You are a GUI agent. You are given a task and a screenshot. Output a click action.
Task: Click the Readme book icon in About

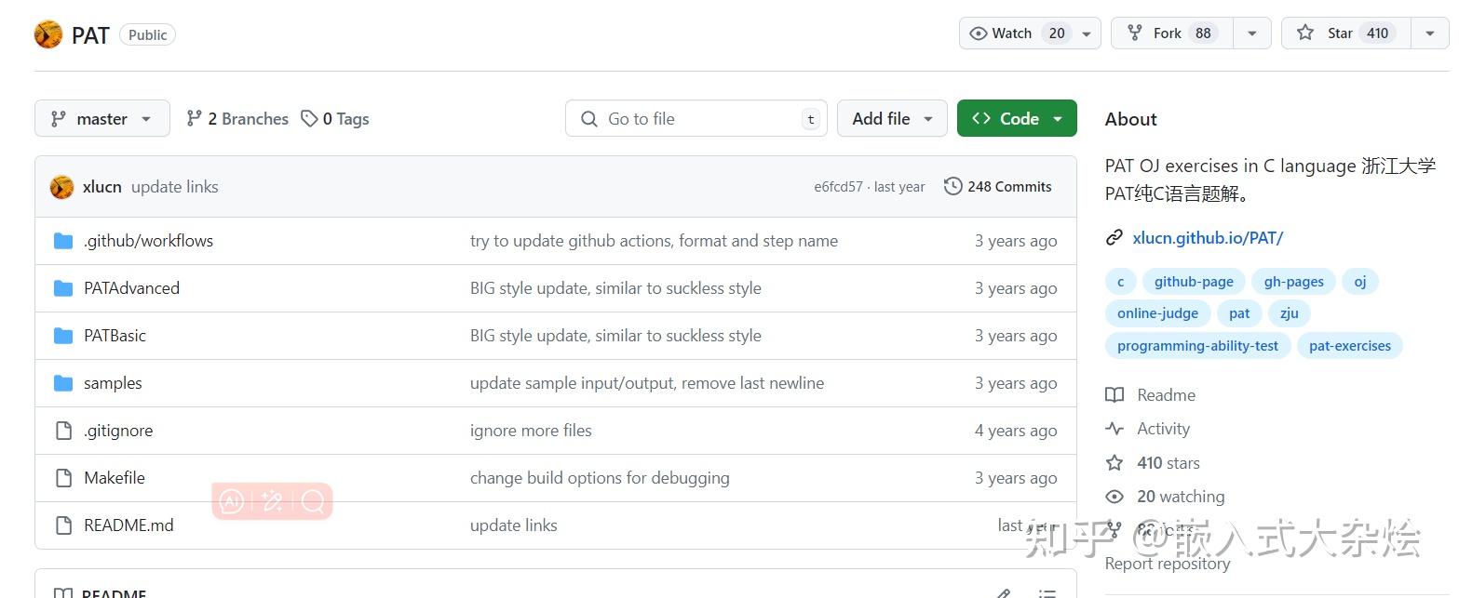coord(1115,395)
